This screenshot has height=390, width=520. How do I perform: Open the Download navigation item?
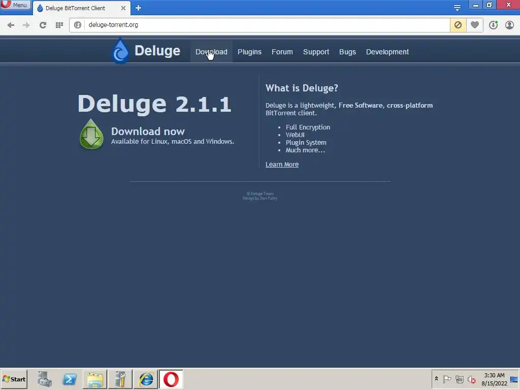tap(211, 52)
